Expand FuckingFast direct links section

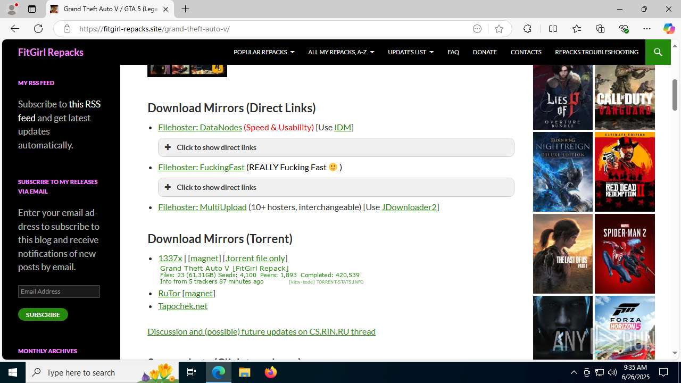point(336,187)
